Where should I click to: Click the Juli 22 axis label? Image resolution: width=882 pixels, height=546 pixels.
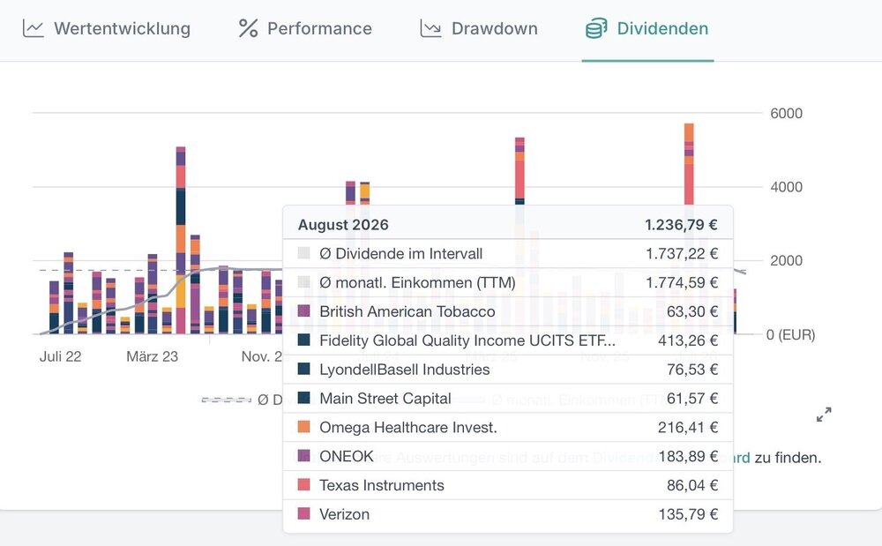(x=60, y=356)
